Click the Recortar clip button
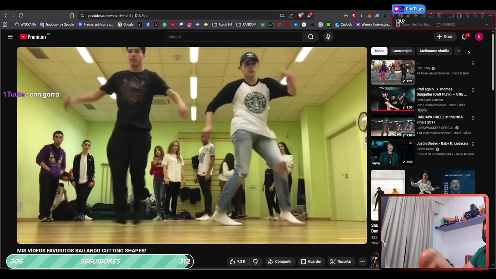Screen dimensions: 496x279 (341, 262)
